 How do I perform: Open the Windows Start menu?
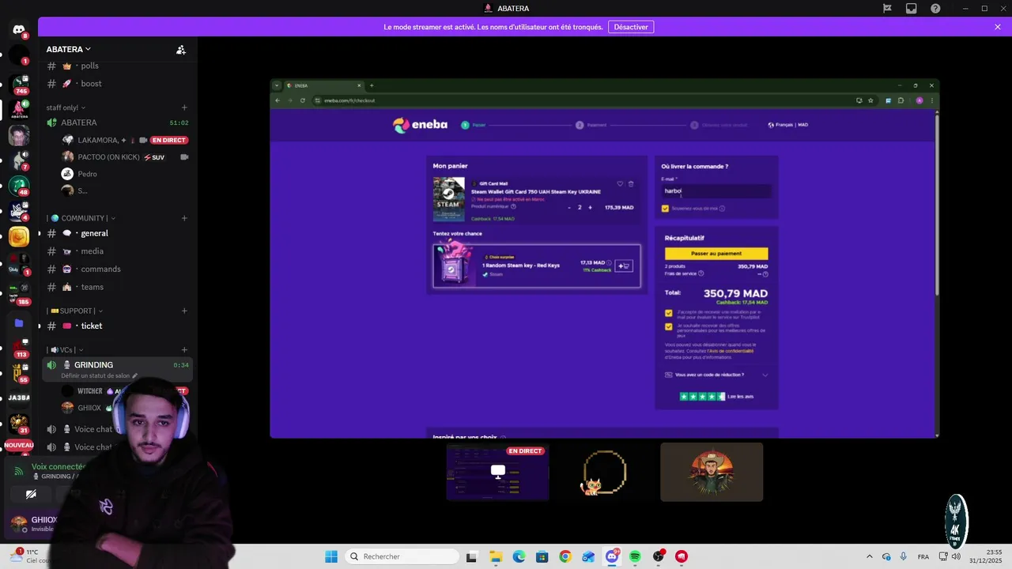pyautogui.click(x=330, y=556)
